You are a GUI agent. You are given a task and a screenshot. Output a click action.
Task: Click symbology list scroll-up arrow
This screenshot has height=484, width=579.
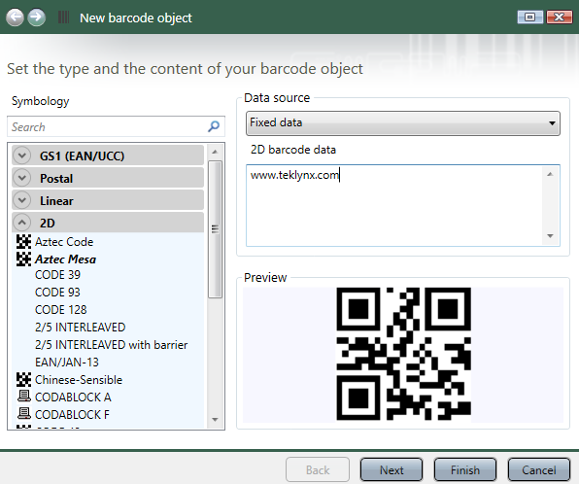(215, 152)
